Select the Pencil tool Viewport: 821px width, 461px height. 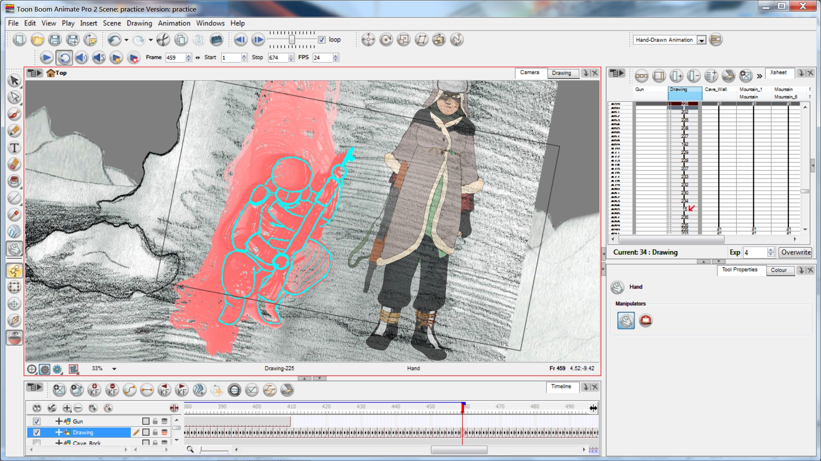pos(14,131)
